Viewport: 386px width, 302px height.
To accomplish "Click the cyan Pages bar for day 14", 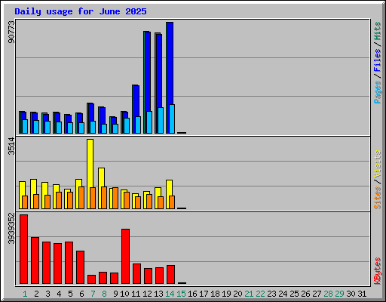I will coord(172,119).
